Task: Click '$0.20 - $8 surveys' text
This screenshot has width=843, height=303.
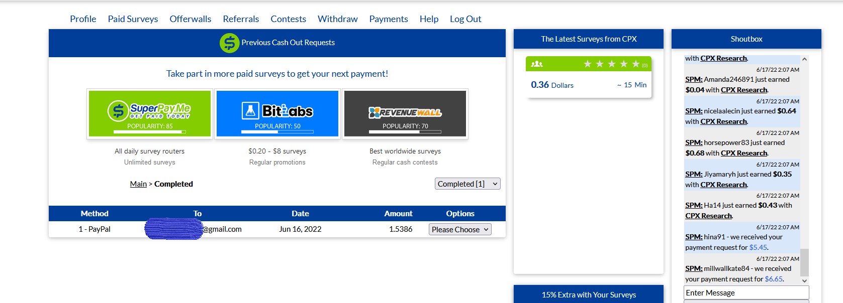Action: coord(277,151)
